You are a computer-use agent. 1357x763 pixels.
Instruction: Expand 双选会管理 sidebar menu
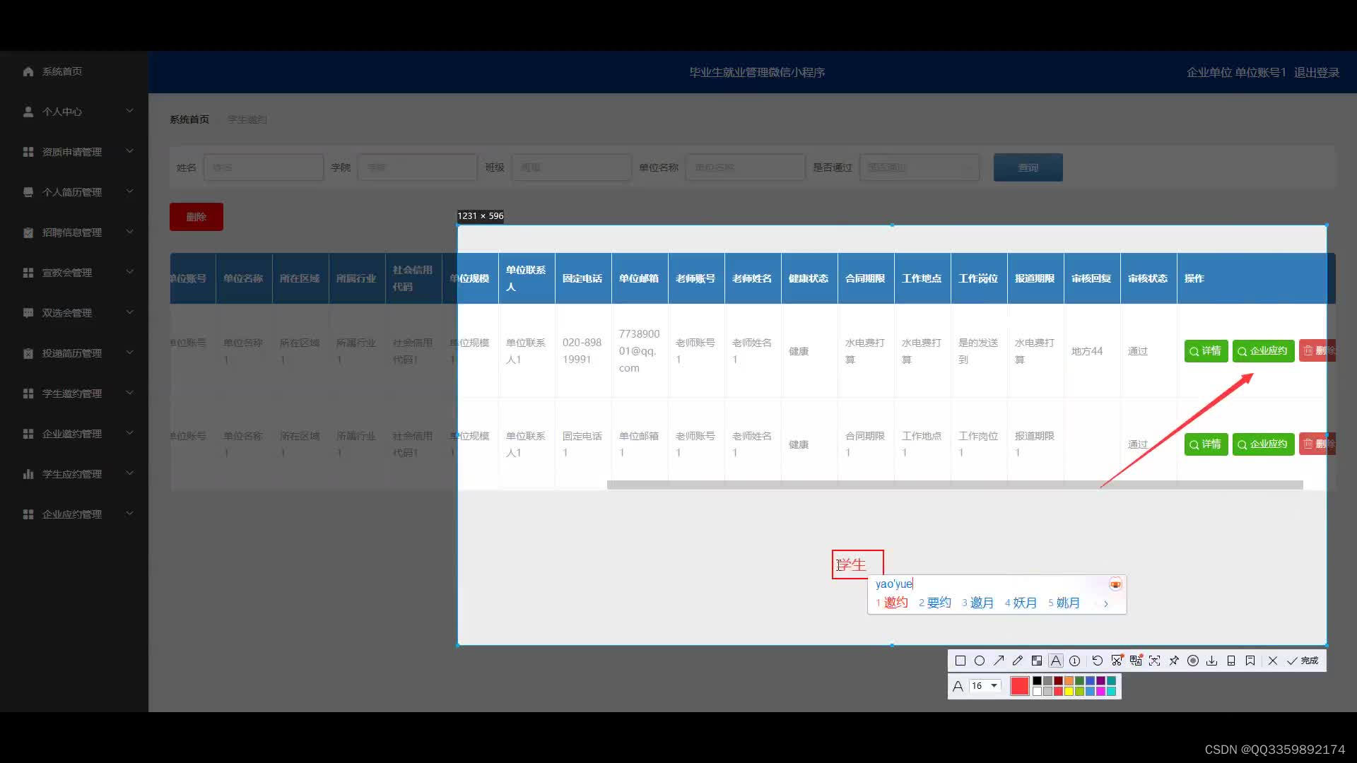click(74, 313)
